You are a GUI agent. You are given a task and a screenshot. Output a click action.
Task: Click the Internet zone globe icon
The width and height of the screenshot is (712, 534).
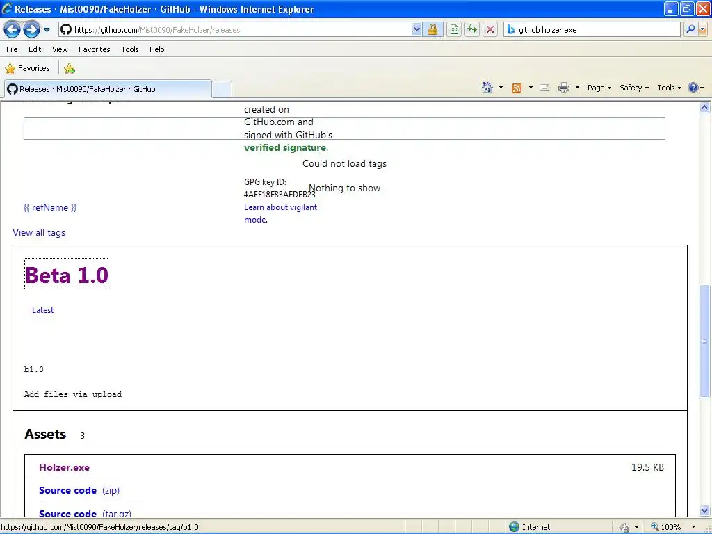[x=514, y=527]
